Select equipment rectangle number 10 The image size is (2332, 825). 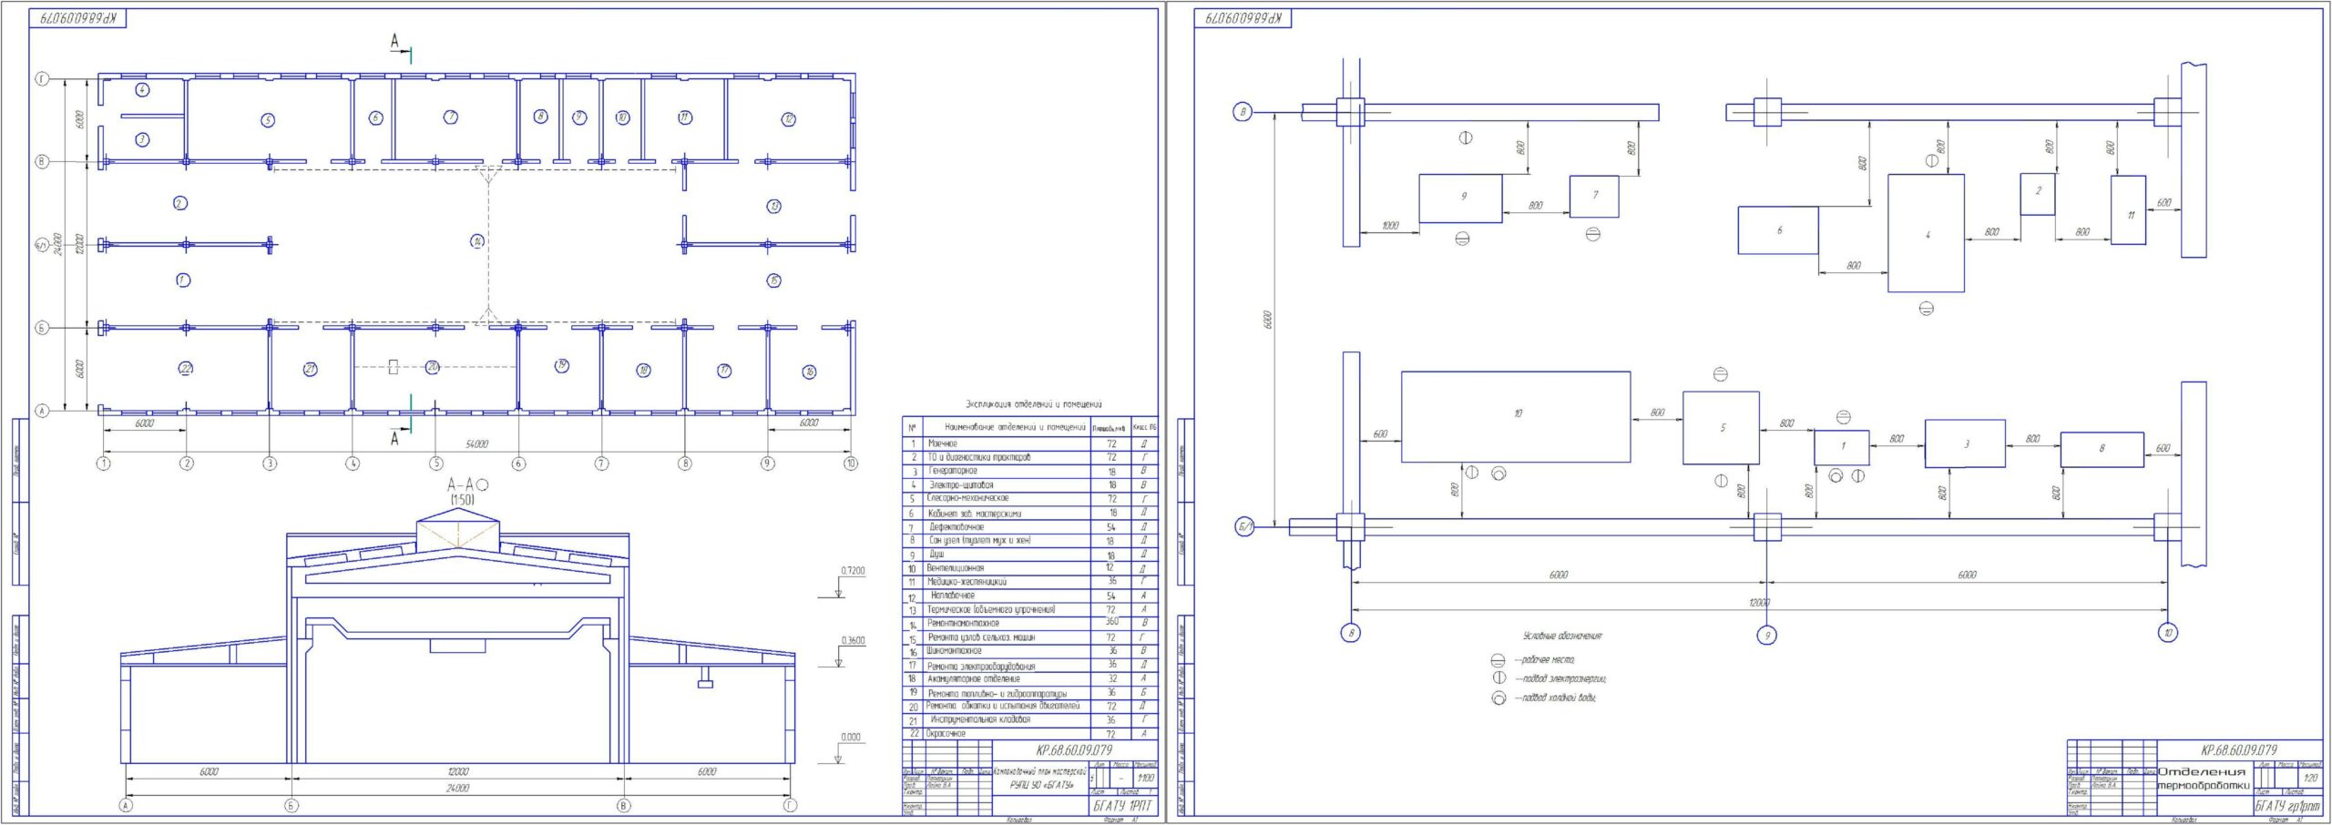pos(1516,415)
